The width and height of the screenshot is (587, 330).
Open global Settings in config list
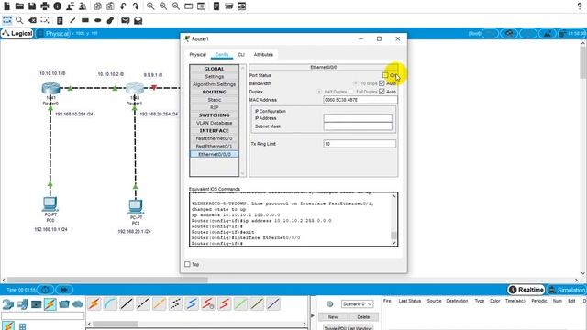point(214,76)
